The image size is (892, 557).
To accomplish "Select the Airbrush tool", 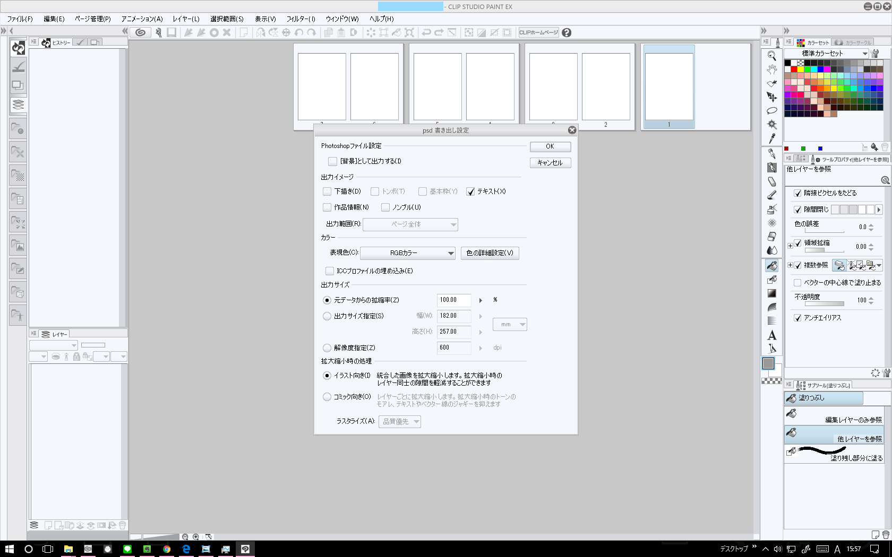I will [772, 209].
